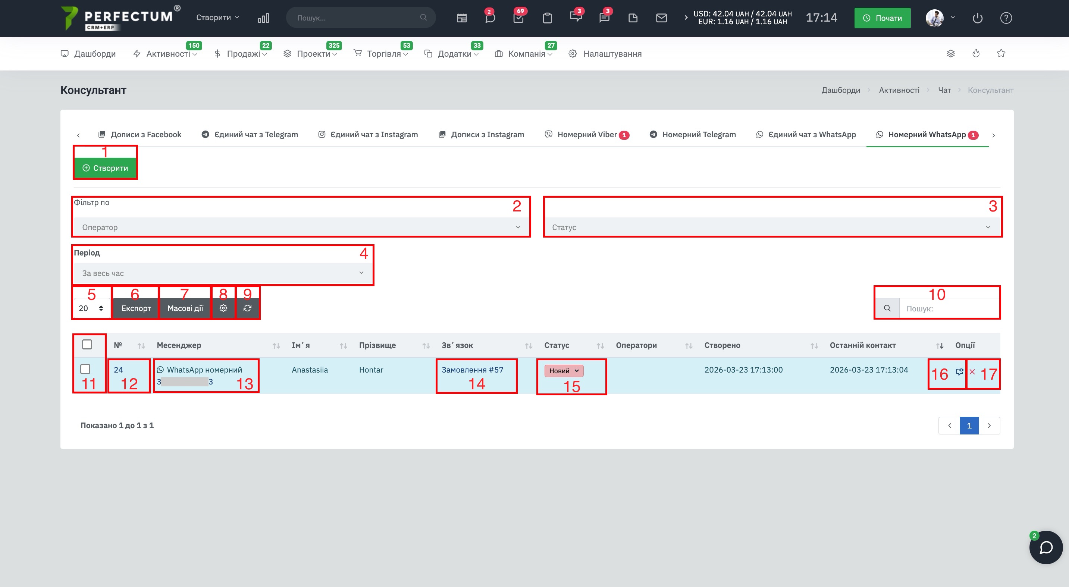
Task: Open the help question mark icon
Action: 1006,18
